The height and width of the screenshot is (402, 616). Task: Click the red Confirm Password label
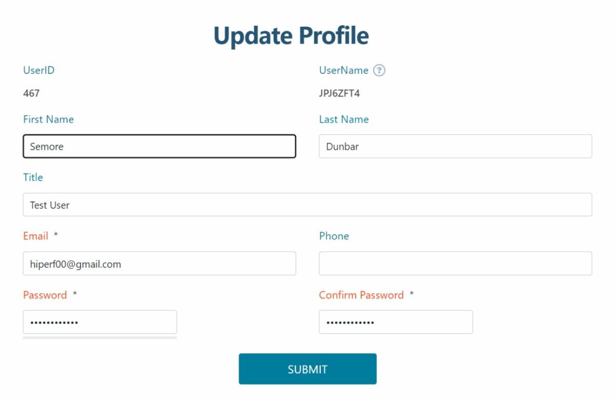tap(361, 295)
